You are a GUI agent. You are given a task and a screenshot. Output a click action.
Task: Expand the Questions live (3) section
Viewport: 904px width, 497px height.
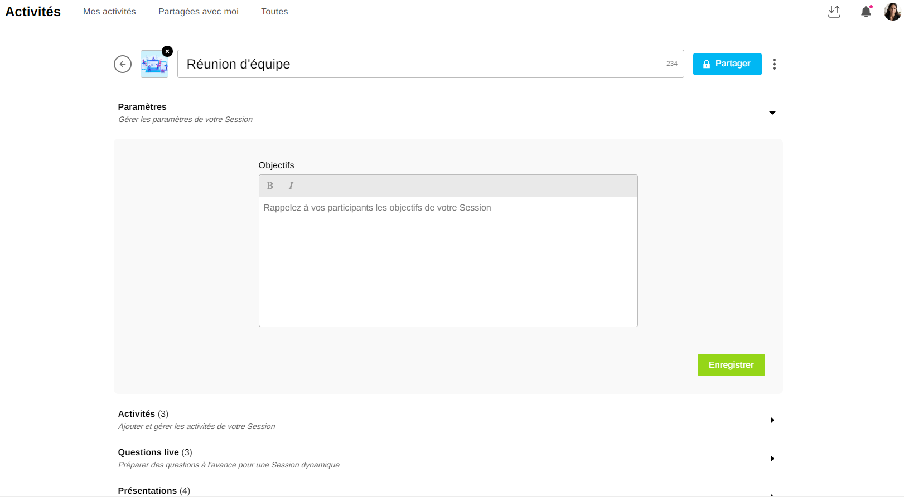(x=772, y=459)
